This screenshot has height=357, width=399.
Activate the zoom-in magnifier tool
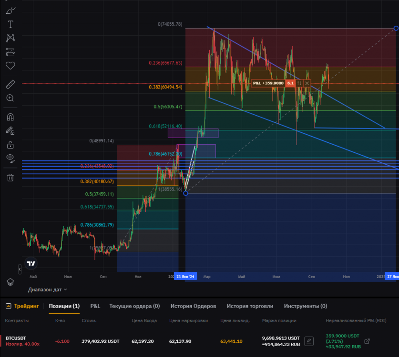click(10, 98)
